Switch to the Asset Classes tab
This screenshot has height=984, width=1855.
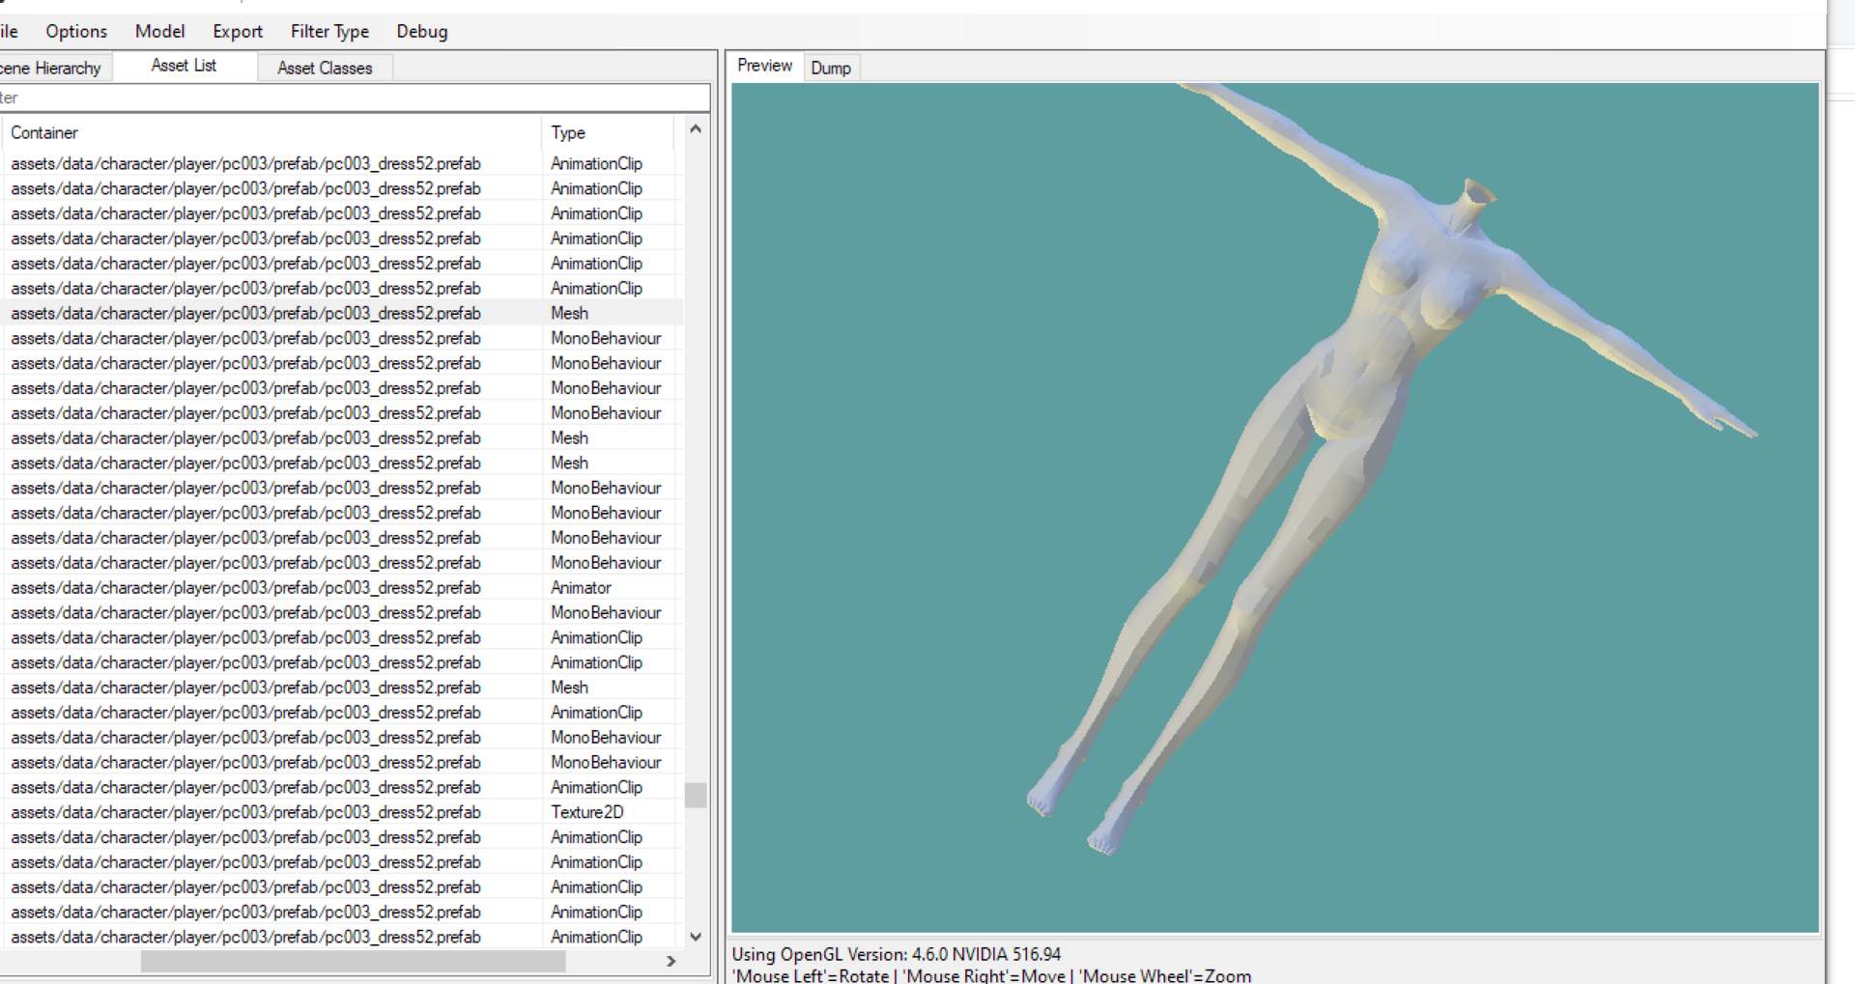point(325,68)
